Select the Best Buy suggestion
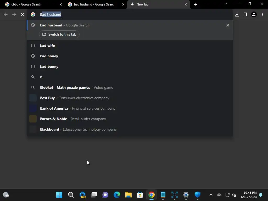This screenshot has width=268, height=201. [x=130, y=98]
